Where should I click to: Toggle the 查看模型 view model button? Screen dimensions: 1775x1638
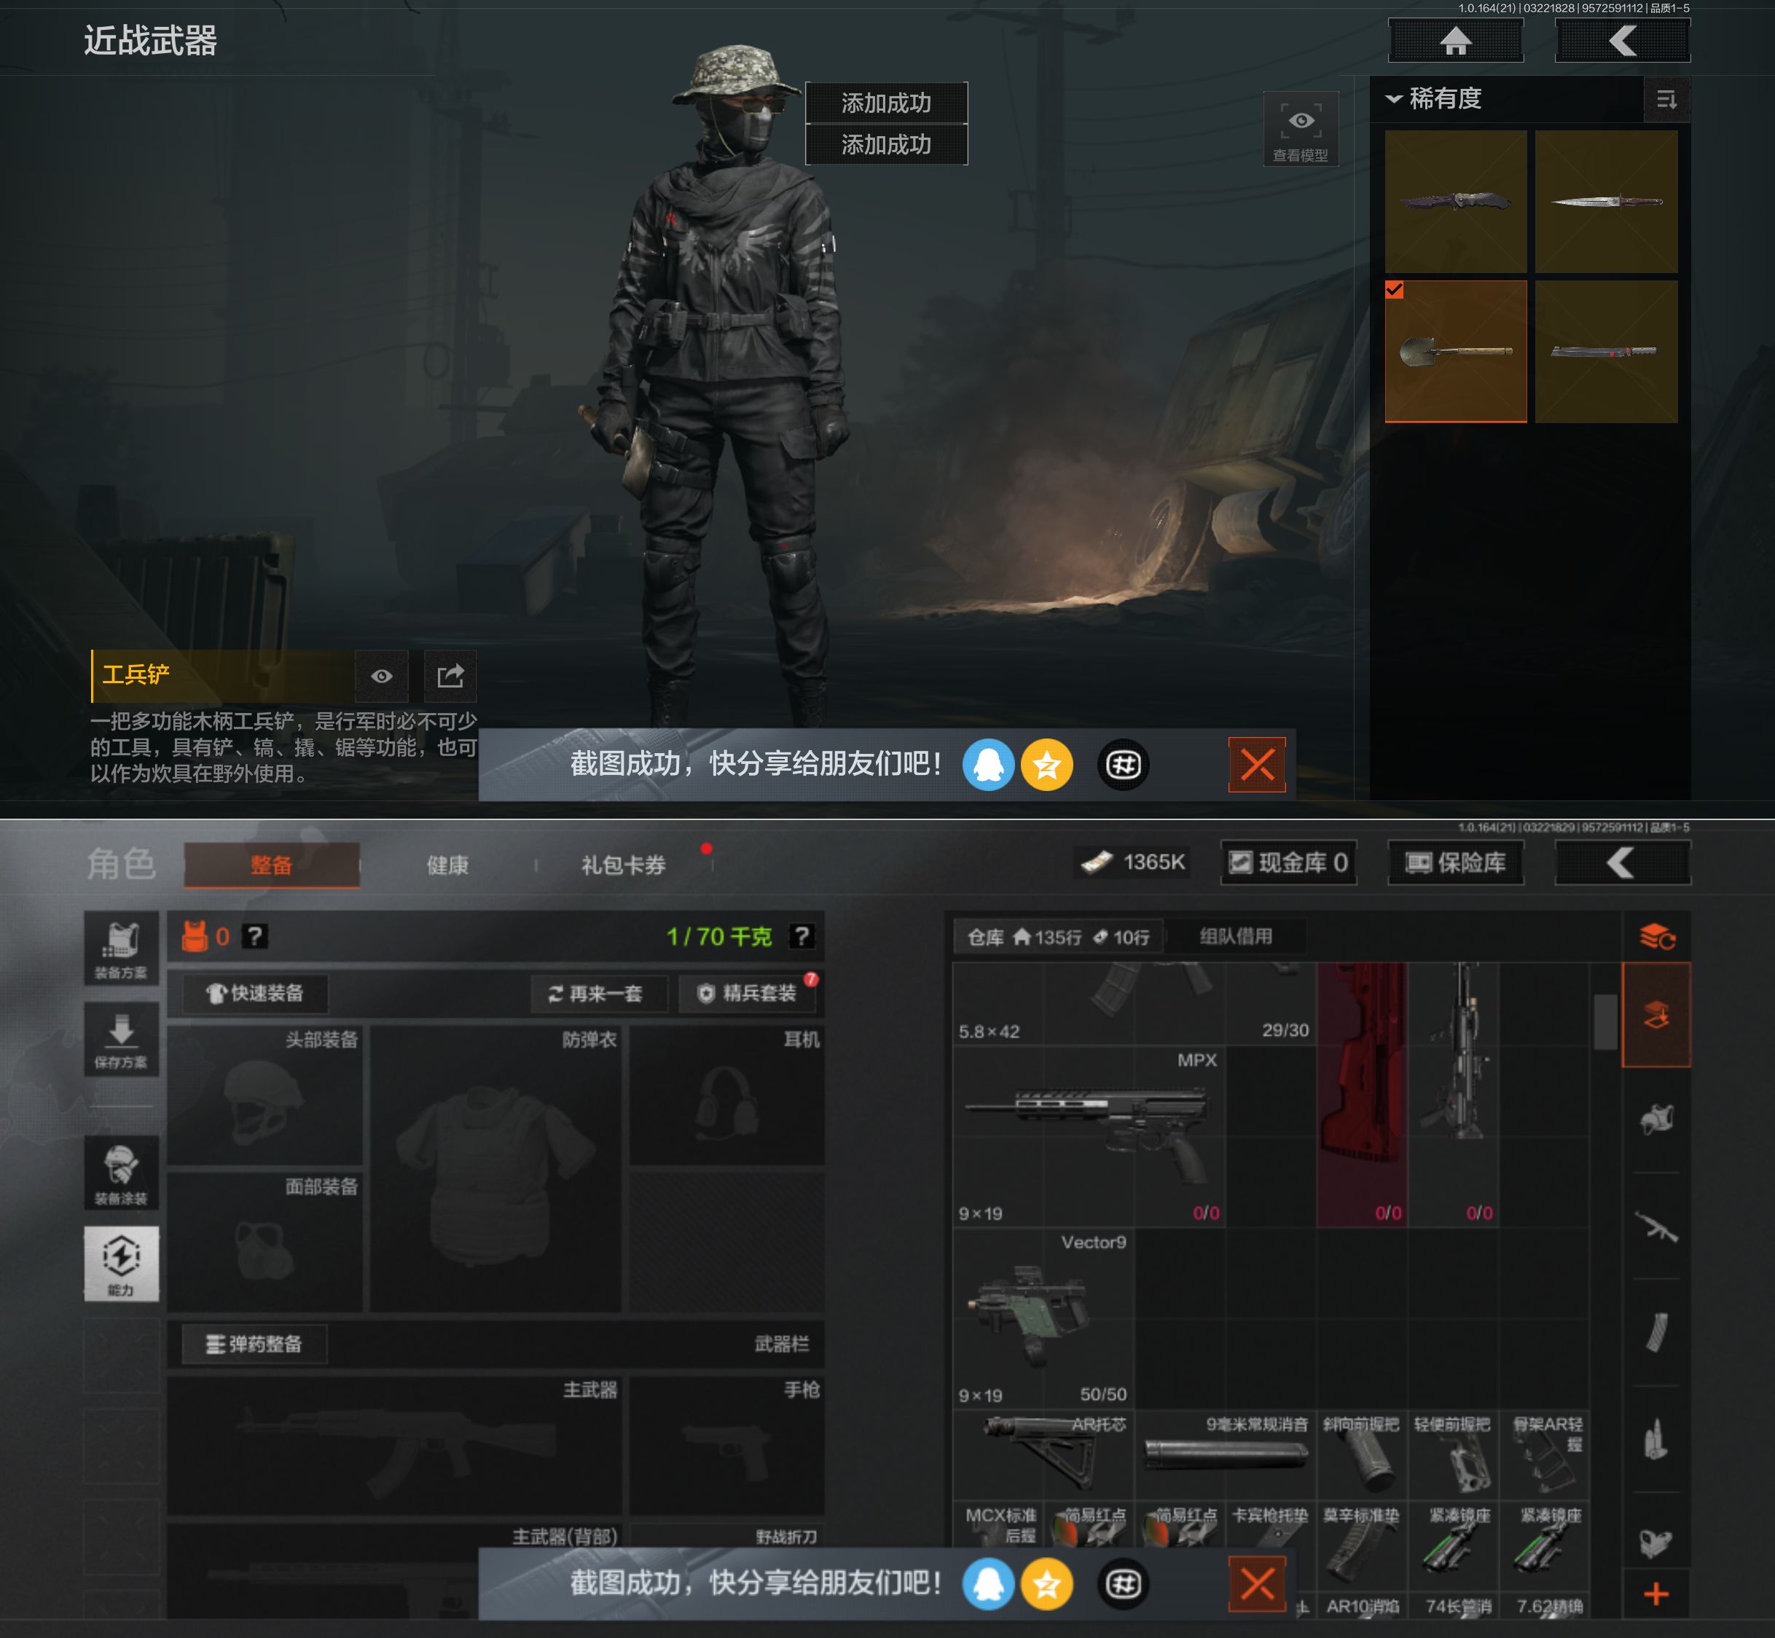click(x=1300, y=130)
